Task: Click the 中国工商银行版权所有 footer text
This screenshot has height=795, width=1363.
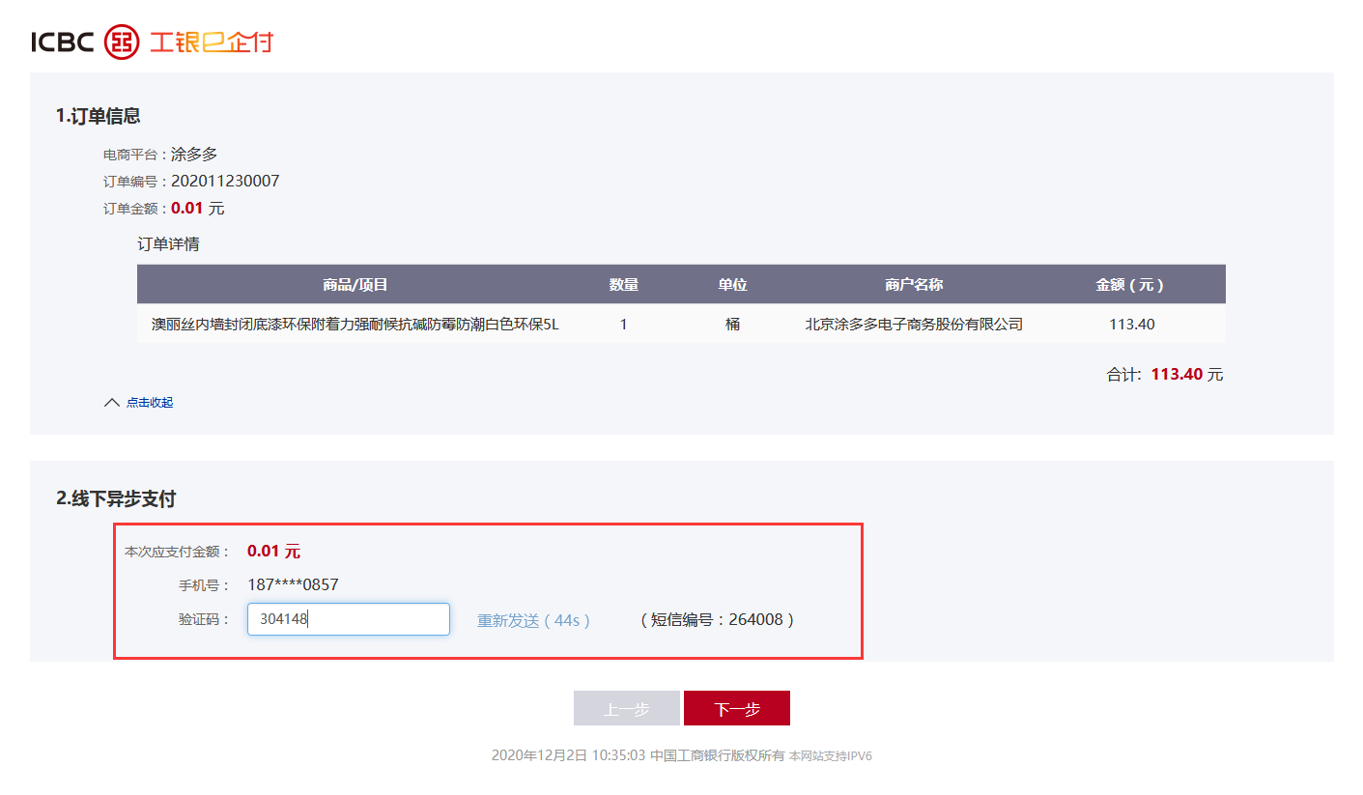Action: [x=717, y=756]
